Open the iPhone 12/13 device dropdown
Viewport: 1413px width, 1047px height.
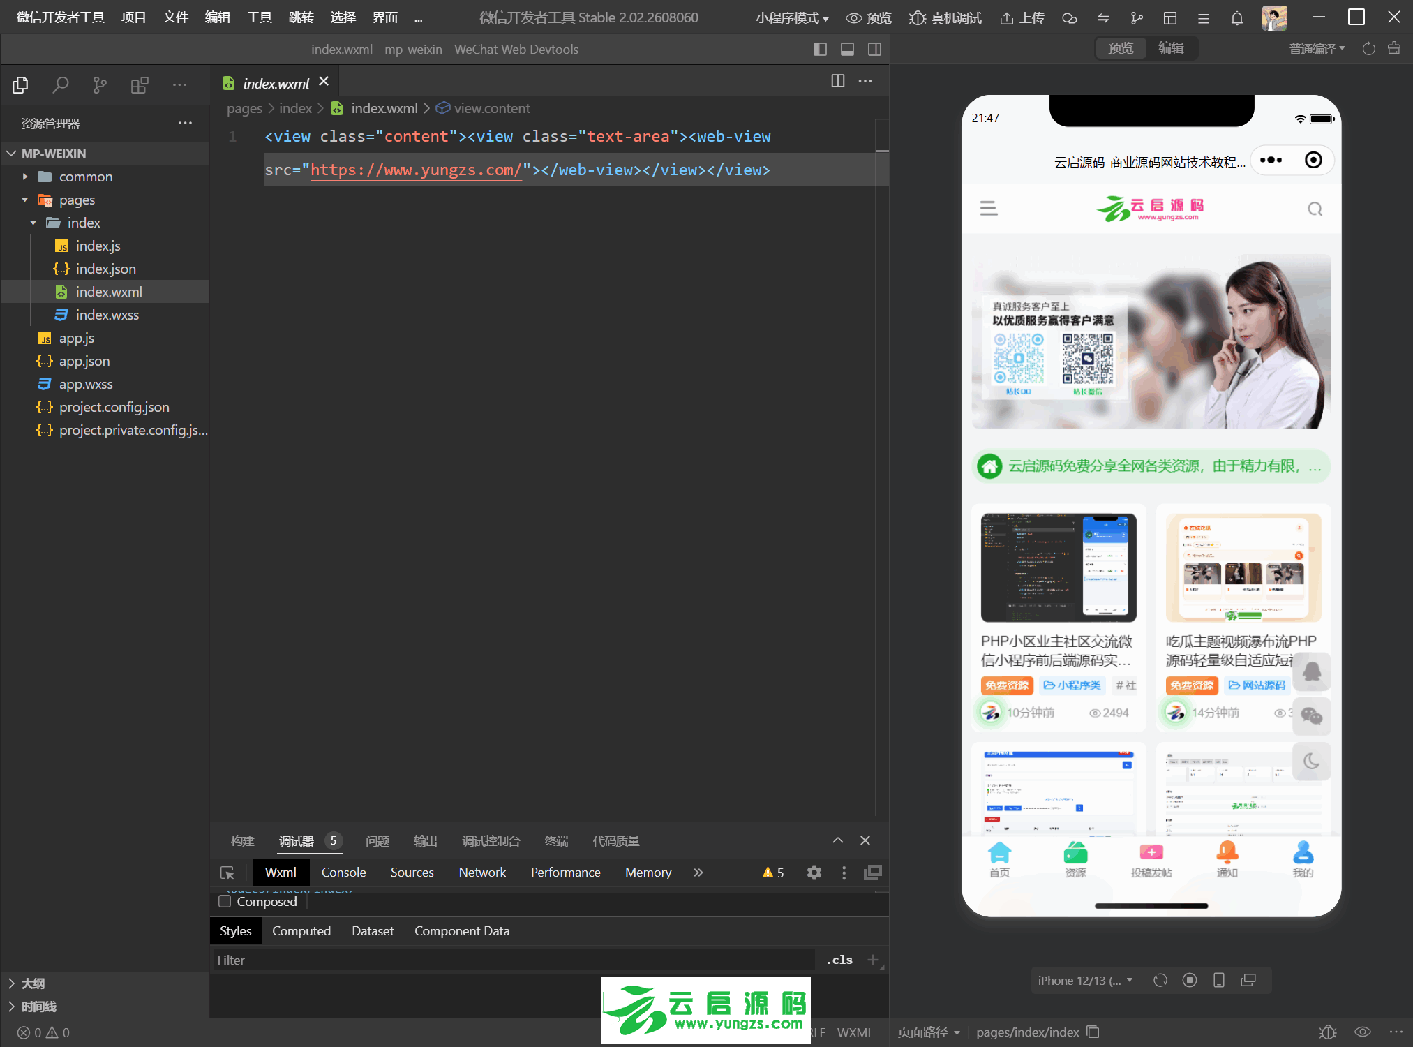[x=1085, y=980]
